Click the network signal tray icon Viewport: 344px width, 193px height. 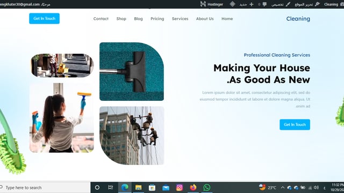310,188
